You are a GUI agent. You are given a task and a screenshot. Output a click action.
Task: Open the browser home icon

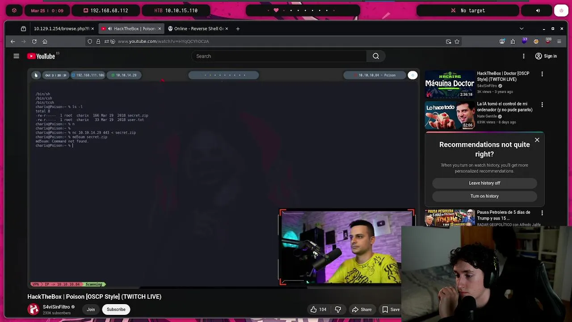(x=45, y=41)
